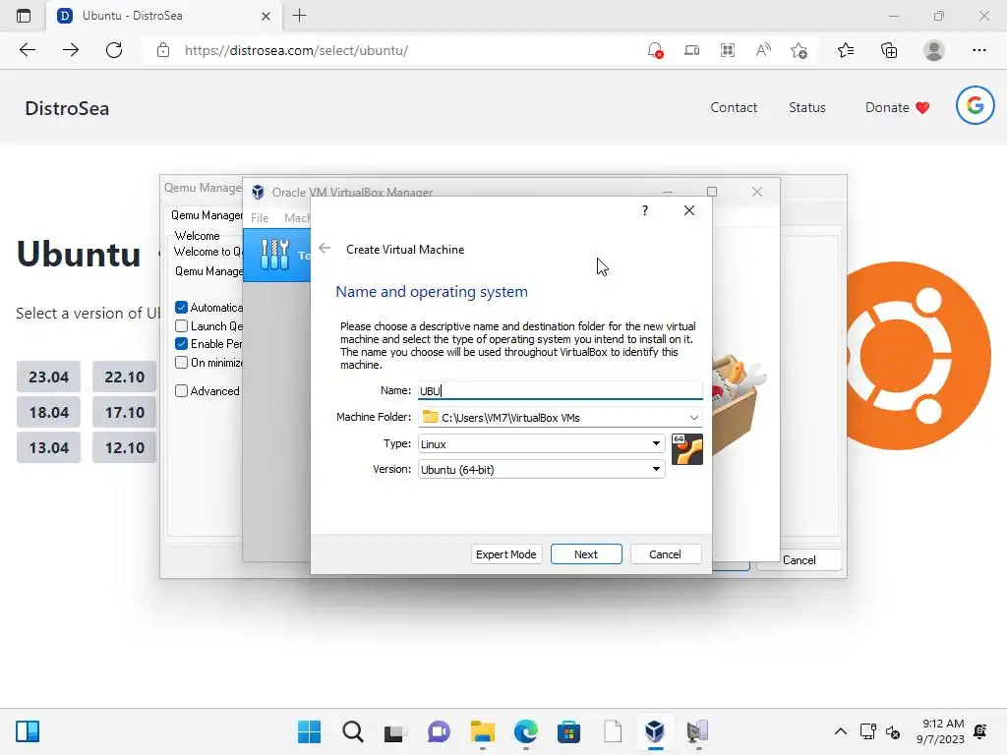Open the Google sign-in icon on DistroSea
The image size is (1007, 755).
tap(975, 105)
